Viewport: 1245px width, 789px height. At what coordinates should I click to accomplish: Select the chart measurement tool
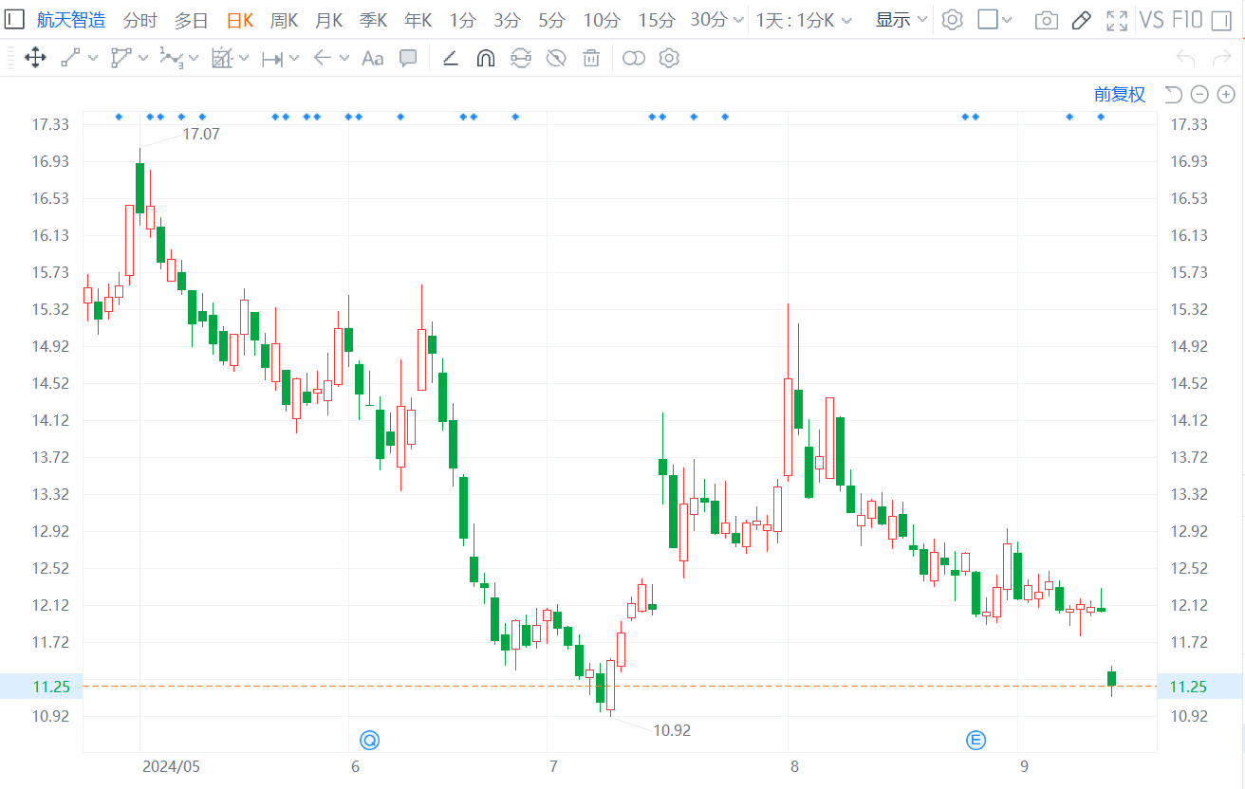[x=221, y=59]
